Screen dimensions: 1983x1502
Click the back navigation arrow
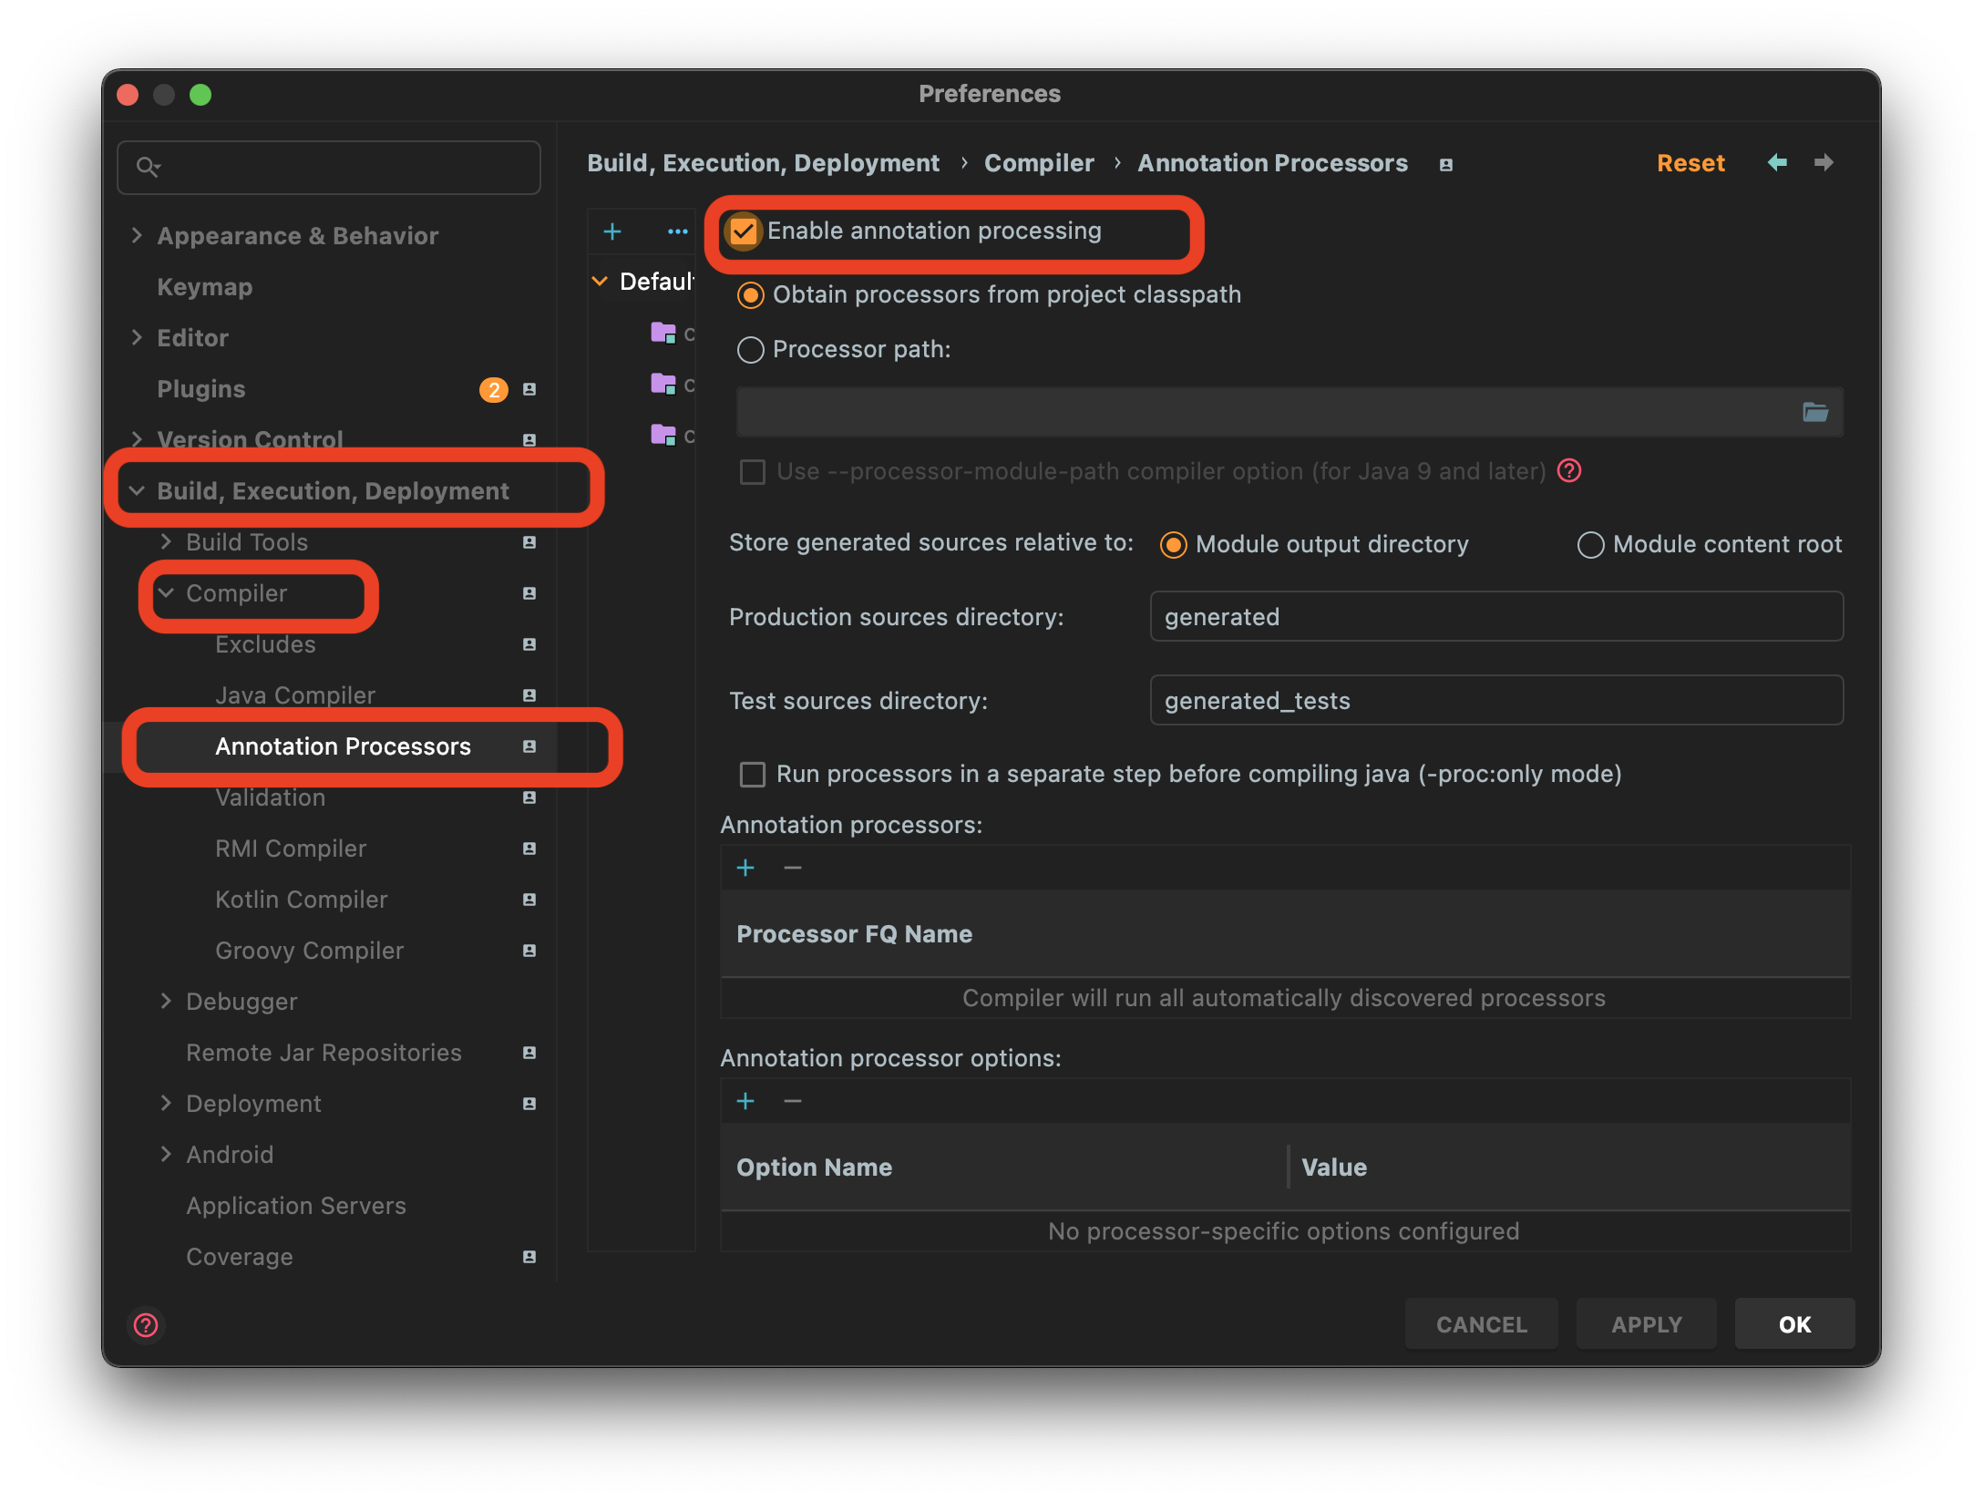point(1776,162)
